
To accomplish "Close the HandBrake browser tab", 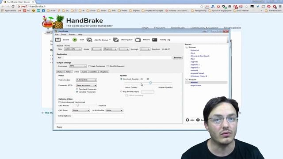I will (x=33, y=2).
